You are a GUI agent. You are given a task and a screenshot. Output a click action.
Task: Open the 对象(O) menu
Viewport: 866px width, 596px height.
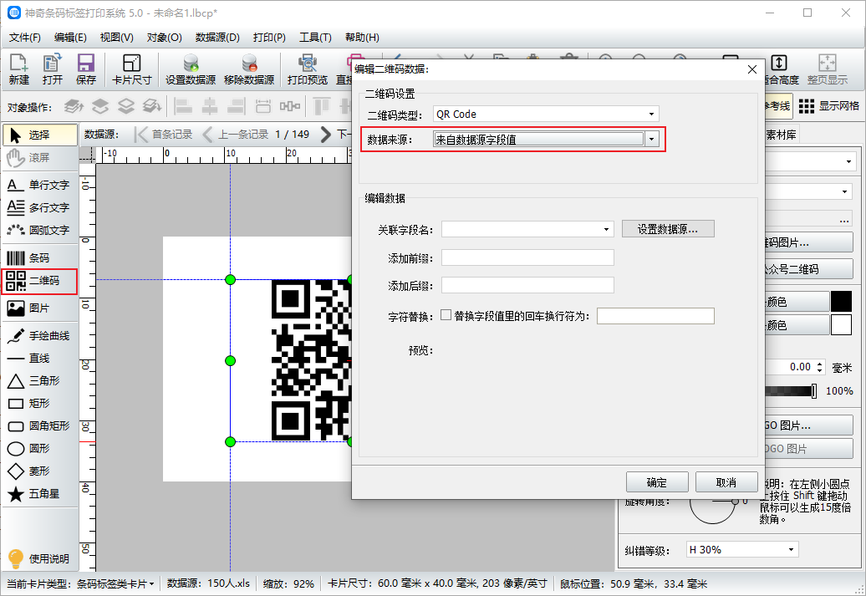164,38
